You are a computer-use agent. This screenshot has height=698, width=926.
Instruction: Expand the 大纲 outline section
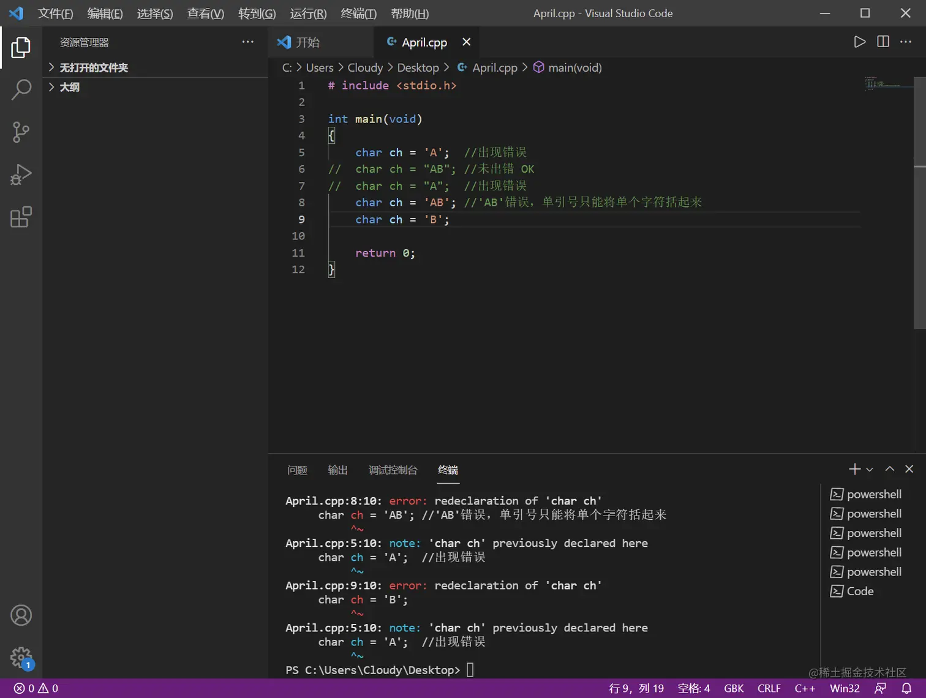[69, 87]
